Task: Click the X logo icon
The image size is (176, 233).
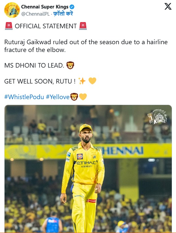Action: (168, 6)
